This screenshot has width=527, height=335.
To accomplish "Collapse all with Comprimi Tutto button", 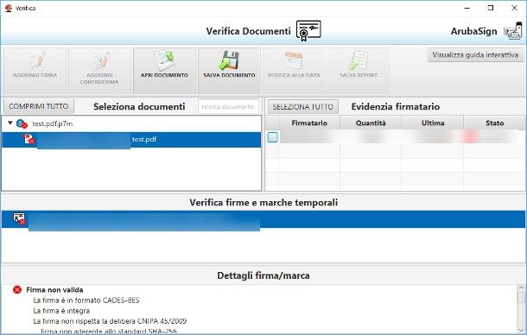I will [x=39, y=106].
